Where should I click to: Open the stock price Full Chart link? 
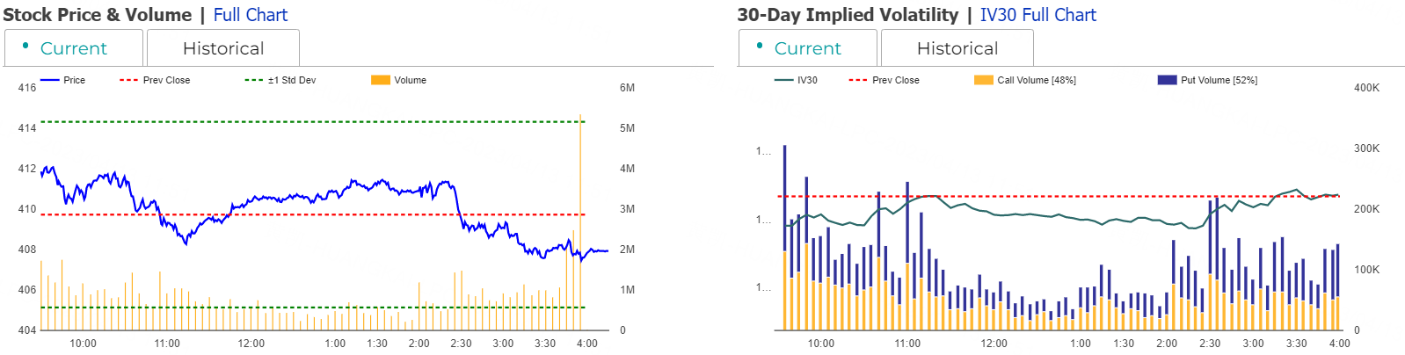tap(250, 15)
